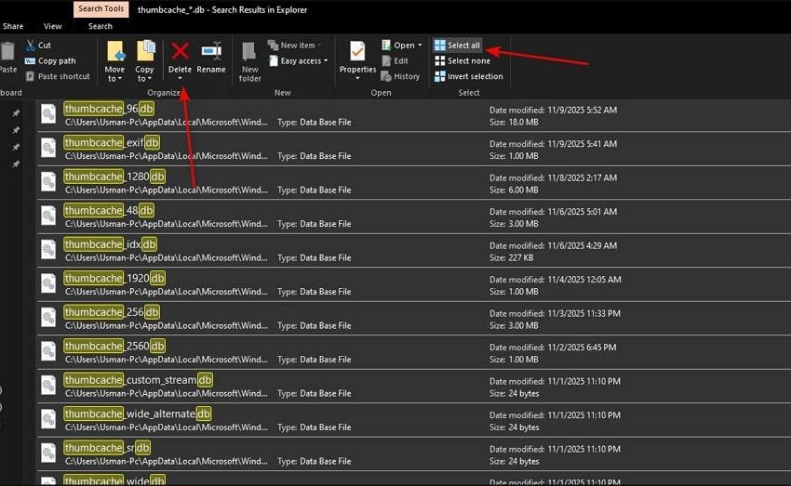
Task: Click file icon of thumbcache_256.db
Action: point(48,317)
